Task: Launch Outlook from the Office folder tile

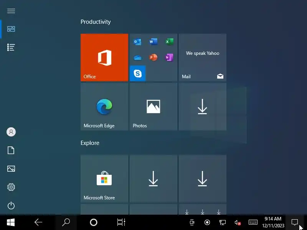Action: pos(137,42)
